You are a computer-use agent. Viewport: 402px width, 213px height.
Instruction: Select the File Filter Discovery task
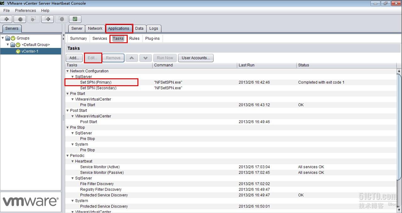tap(231, 184)
